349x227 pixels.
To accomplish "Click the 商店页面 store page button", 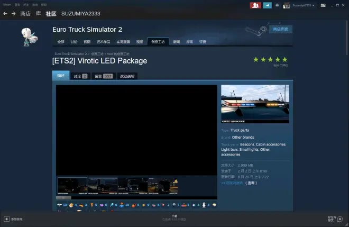I will [280, 29].
